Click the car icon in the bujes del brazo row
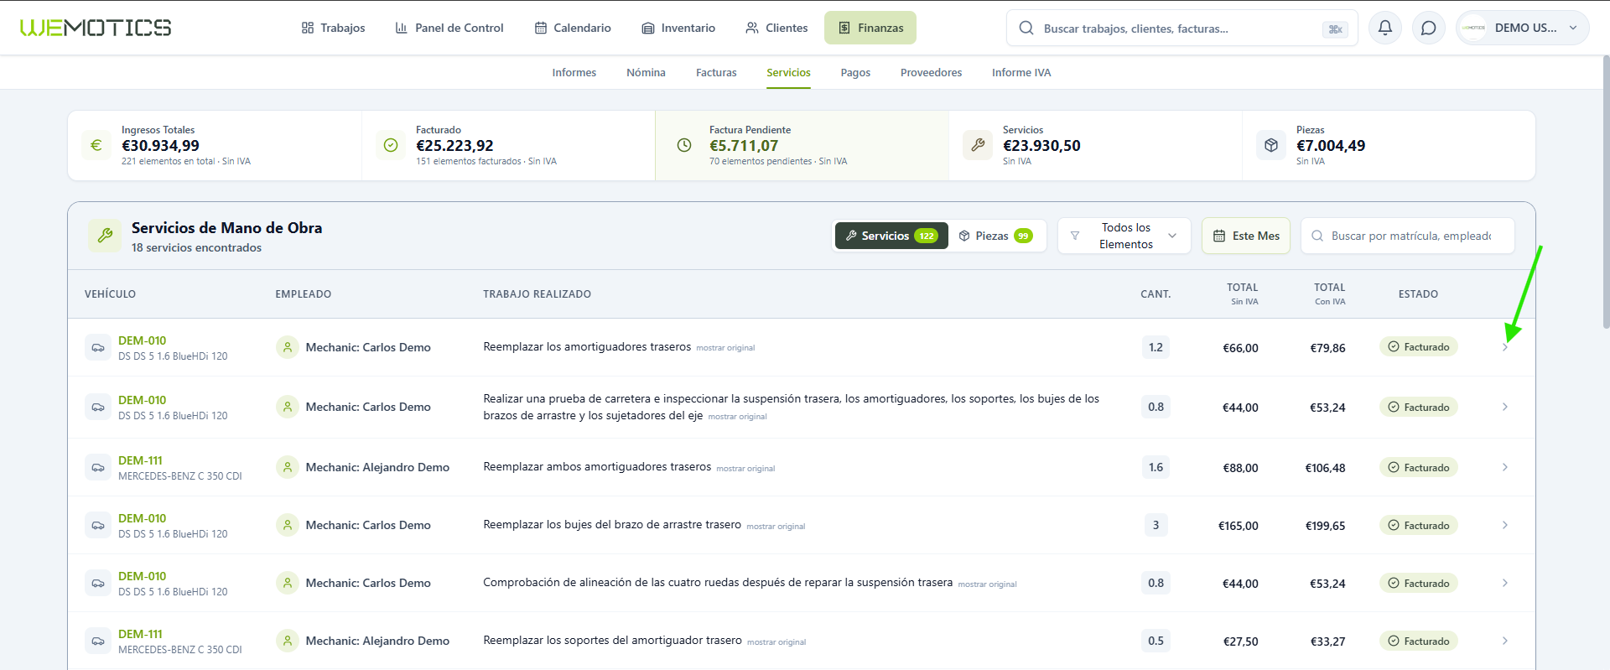Viewport: 1610px width, 670px height. coord(98,525)
